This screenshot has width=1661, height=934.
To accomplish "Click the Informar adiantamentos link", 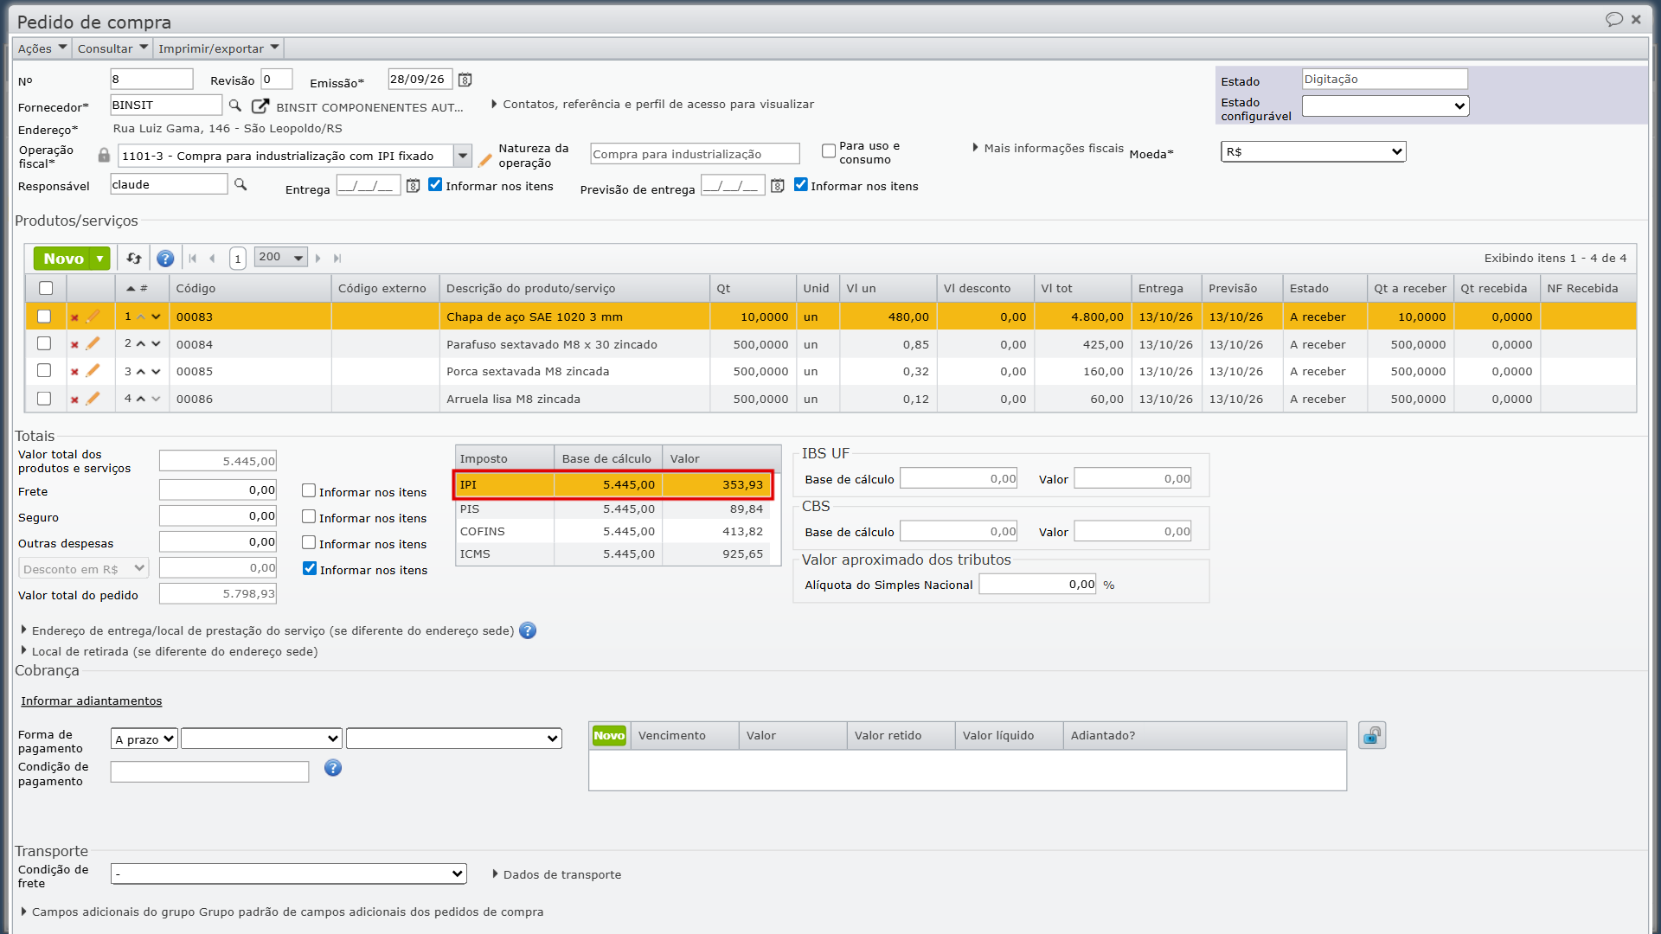I will pos(92,700).
